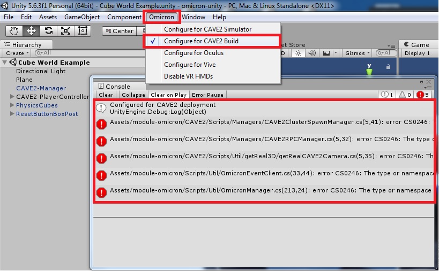Open the GameObject menu
The height and width of the screenshot is (271, 439).
(x=82, y=17)
